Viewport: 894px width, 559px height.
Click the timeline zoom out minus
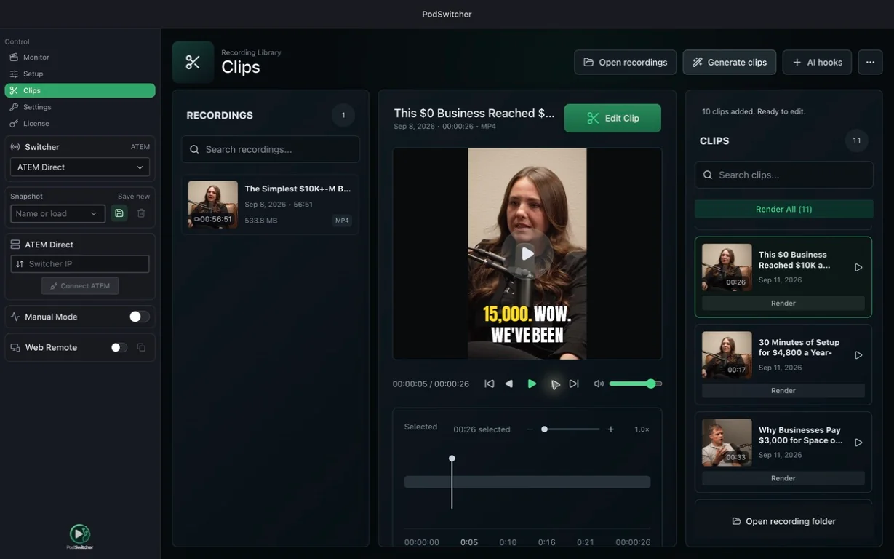530,429
